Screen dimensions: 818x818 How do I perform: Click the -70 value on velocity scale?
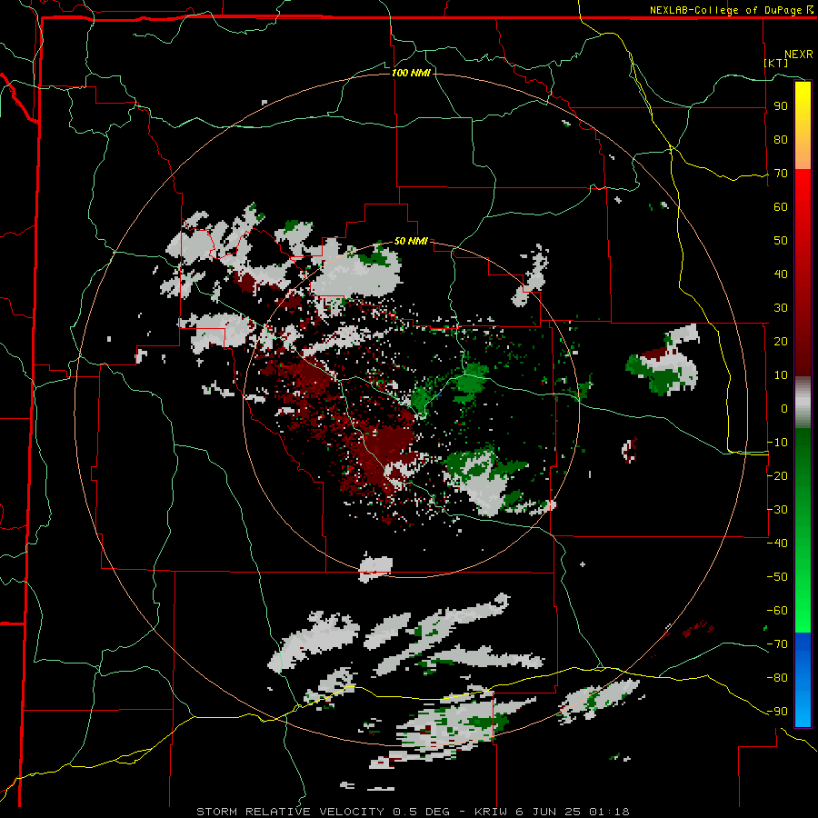click(777, 643)
